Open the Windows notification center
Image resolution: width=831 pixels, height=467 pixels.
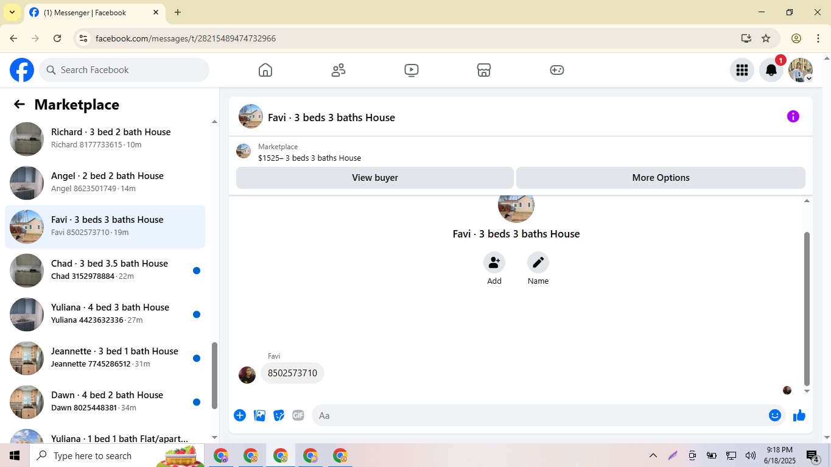click(813, 456)
